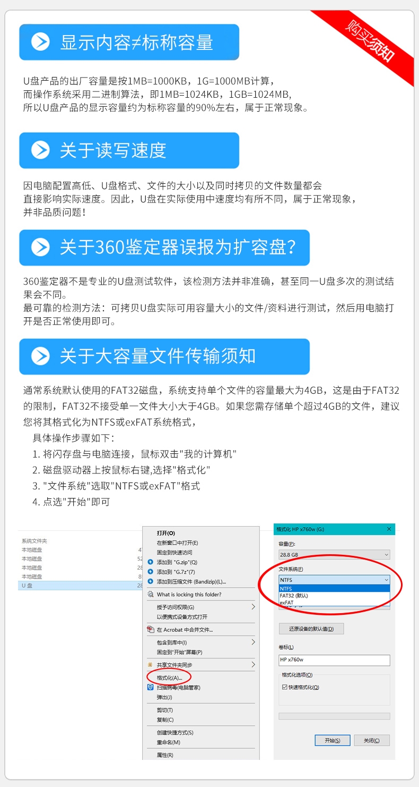Expand 包含到库中(I) submenu arrow
Image resolution: width=419 pixels, height=787 pixels.
tap(253, 642)
